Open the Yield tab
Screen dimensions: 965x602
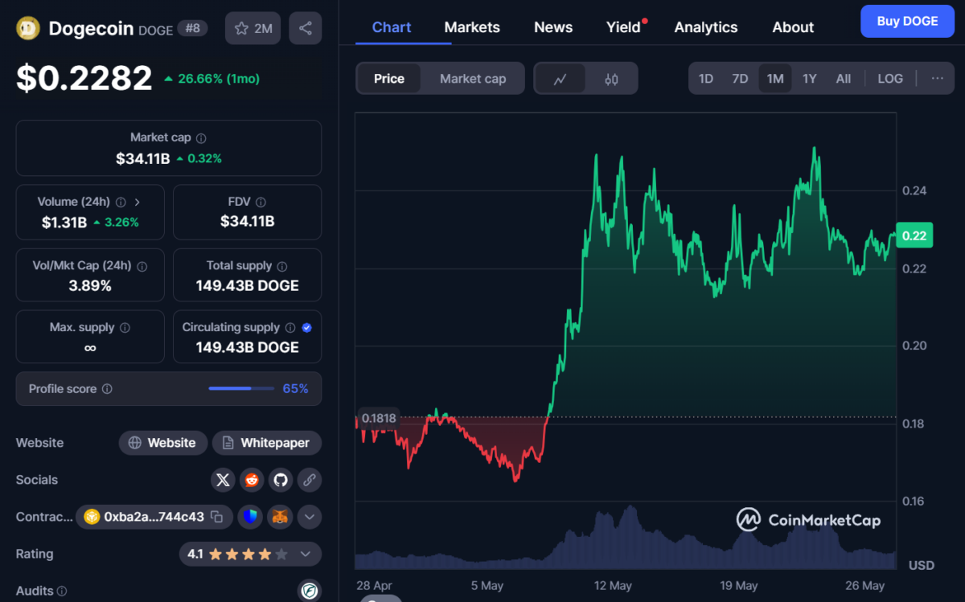[x=624, y=27]
